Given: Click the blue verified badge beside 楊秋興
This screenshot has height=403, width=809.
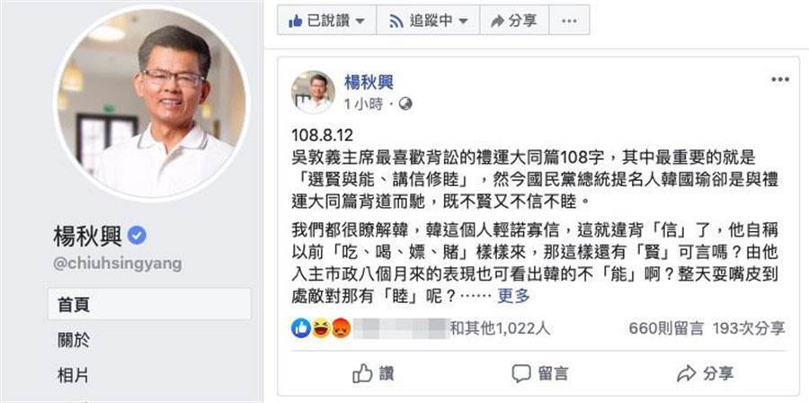Looking at the screenshot, I should click(137, 236).
